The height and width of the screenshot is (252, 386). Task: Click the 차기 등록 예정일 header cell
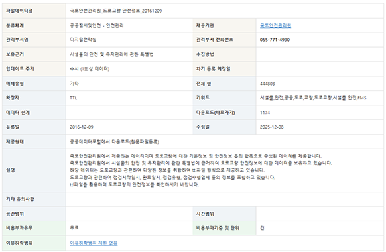pos(224,69)
